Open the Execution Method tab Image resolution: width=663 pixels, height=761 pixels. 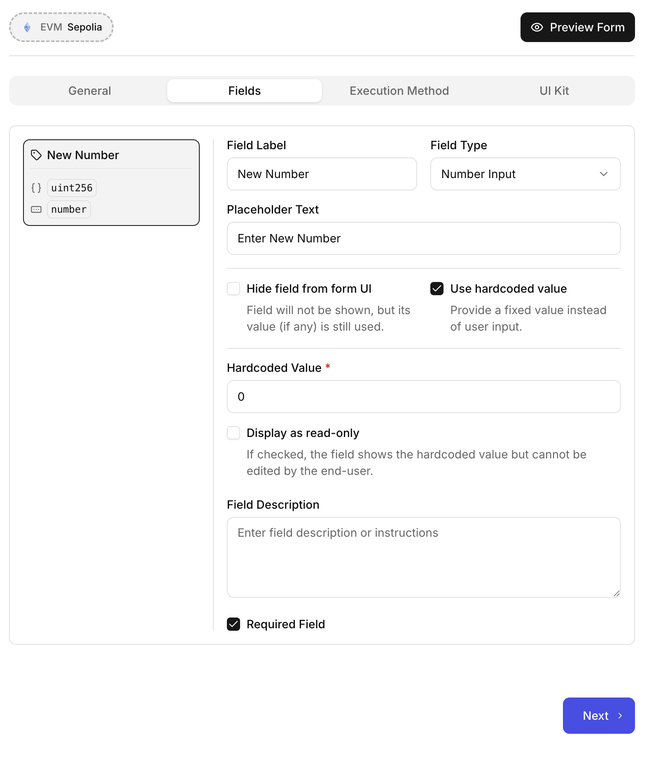(x=399, y=91)
